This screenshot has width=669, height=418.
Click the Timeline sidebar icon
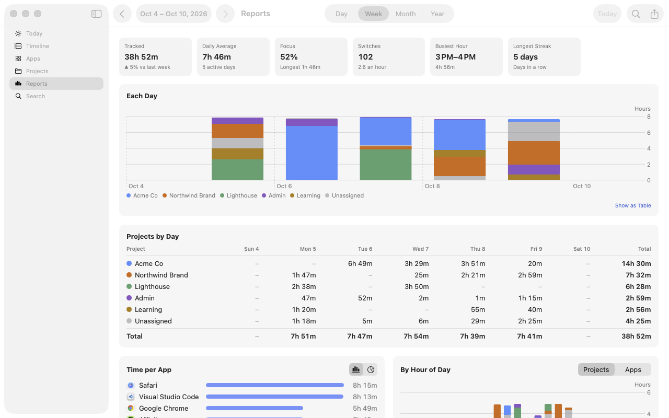point(18,46)
